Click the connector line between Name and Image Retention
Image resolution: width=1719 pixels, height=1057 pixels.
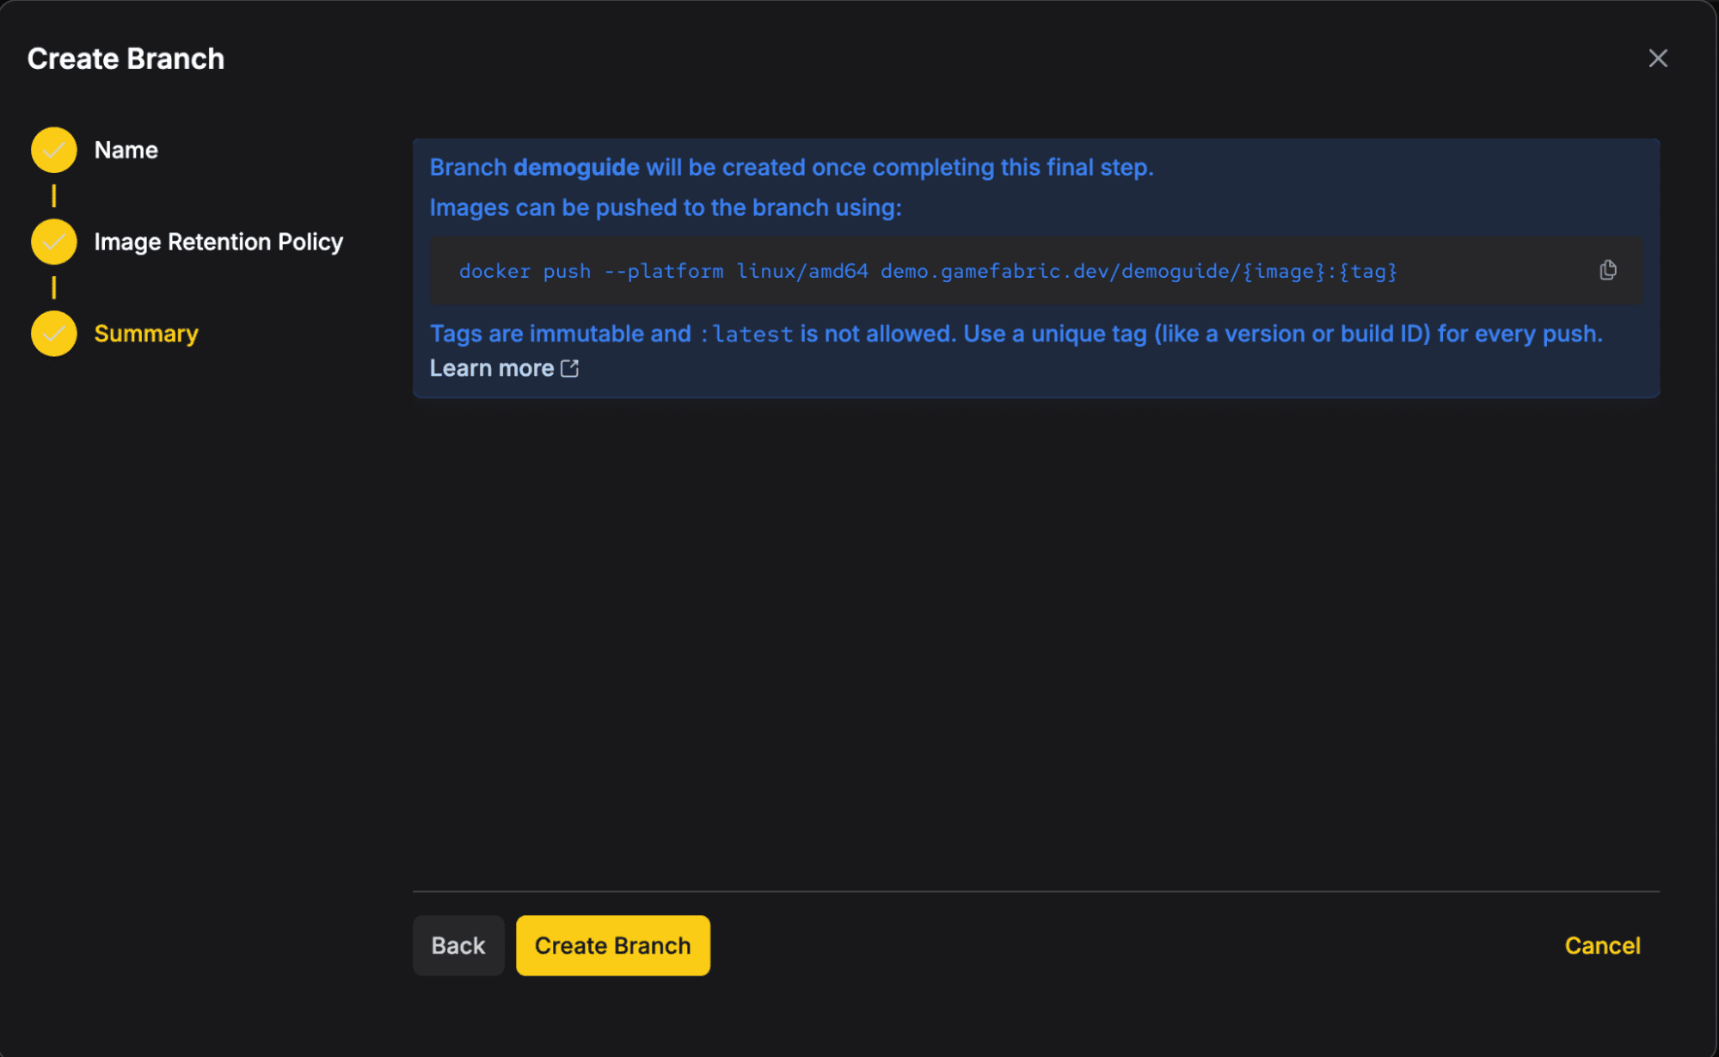53,196
